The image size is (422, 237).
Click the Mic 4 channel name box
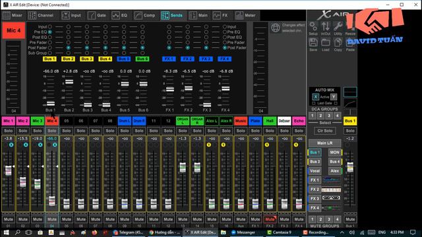[13, 30]
